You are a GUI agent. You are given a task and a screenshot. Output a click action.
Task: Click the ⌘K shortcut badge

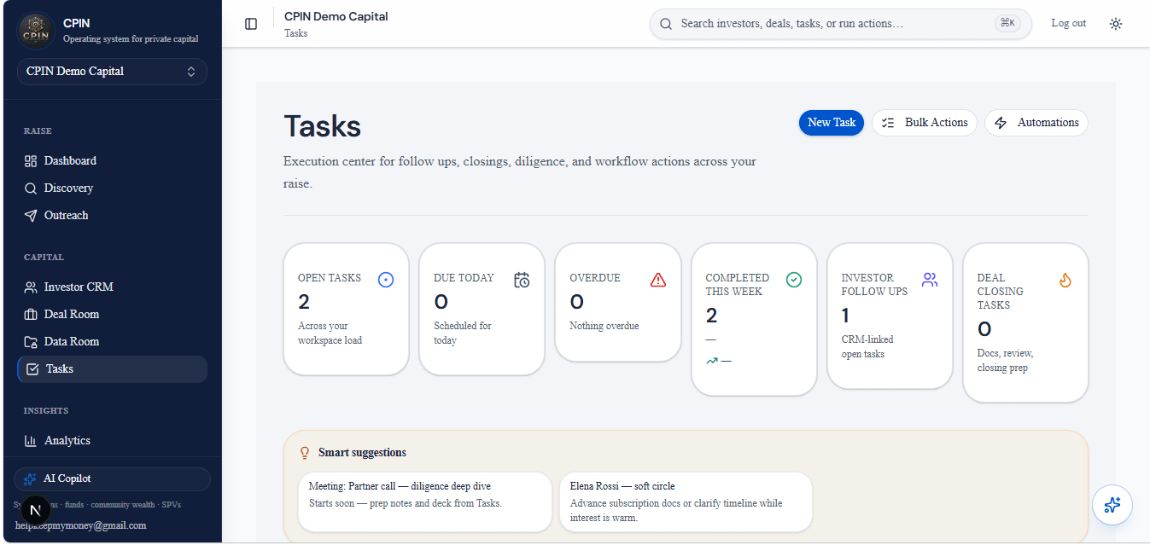click(x=1007, y=23)
